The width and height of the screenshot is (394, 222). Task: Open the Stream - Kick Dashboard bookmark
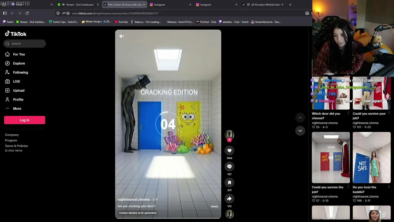30,22
